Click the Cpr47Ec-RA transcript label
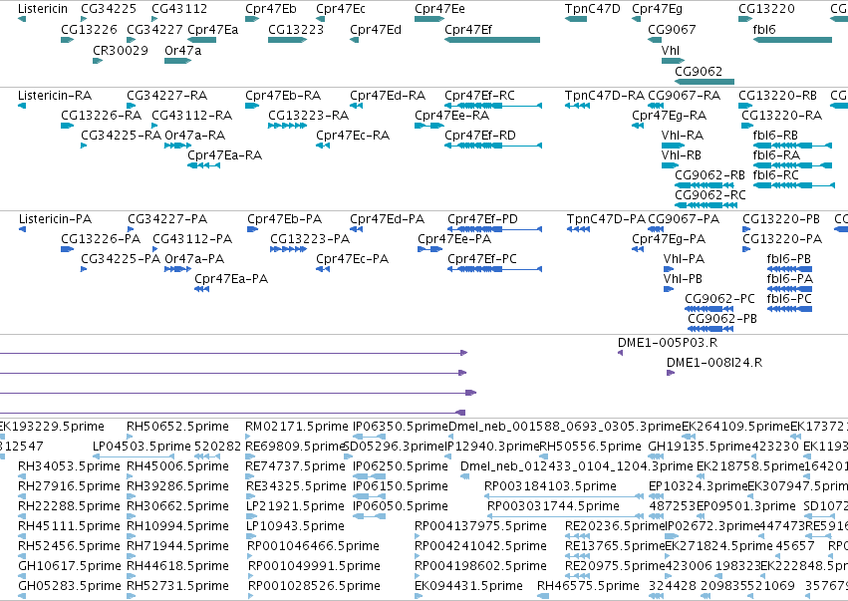Screen dimensions: 848x601 (x=353, y=136)
